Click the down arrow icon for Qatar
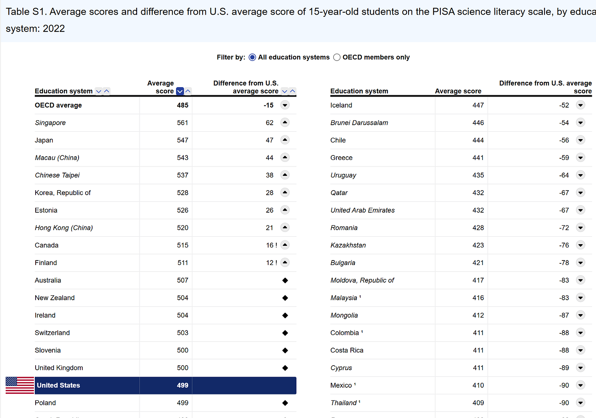This screenshot has width=596, height=418. [x=580, y=192]
